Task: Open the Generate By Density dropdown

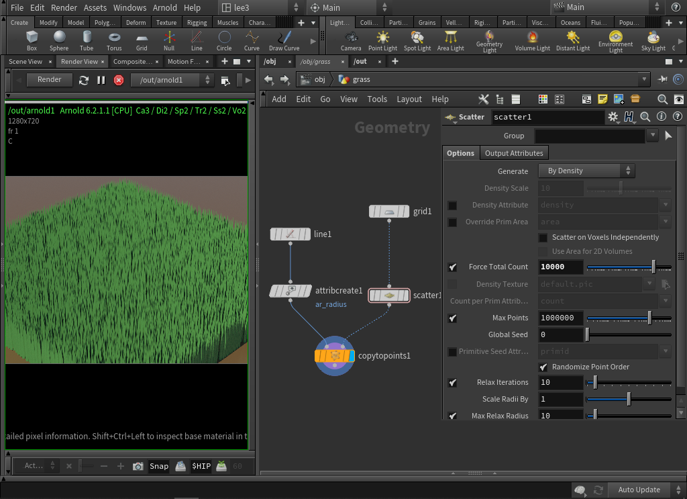Action: (586, 171)
